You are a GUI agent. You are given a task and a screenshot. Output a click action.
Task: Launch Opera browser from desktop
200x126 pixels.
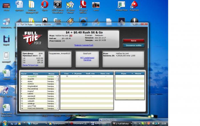point(45,5)
